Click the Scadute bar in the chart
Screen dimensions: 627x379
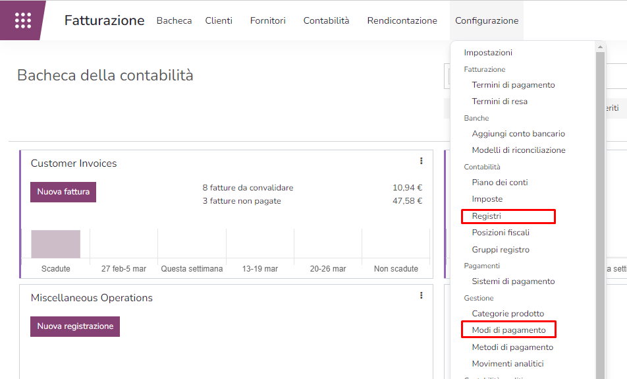[56, 245]
